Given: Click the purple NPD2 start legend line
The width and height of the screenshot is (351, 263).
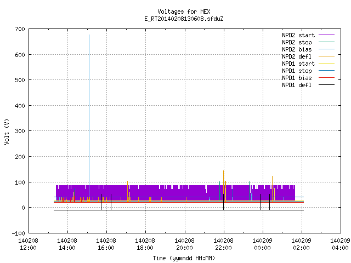Looking at the screenshot, I should pos(326,35).
